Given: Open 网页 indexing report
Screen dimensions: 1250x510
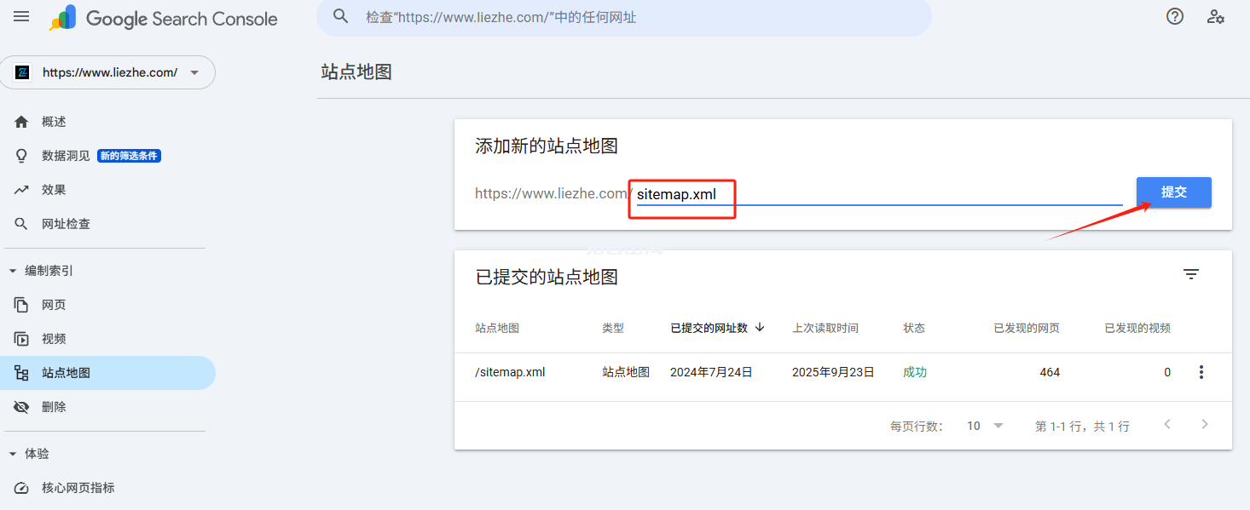Looking at the screenshot, I should pos(107,305).
